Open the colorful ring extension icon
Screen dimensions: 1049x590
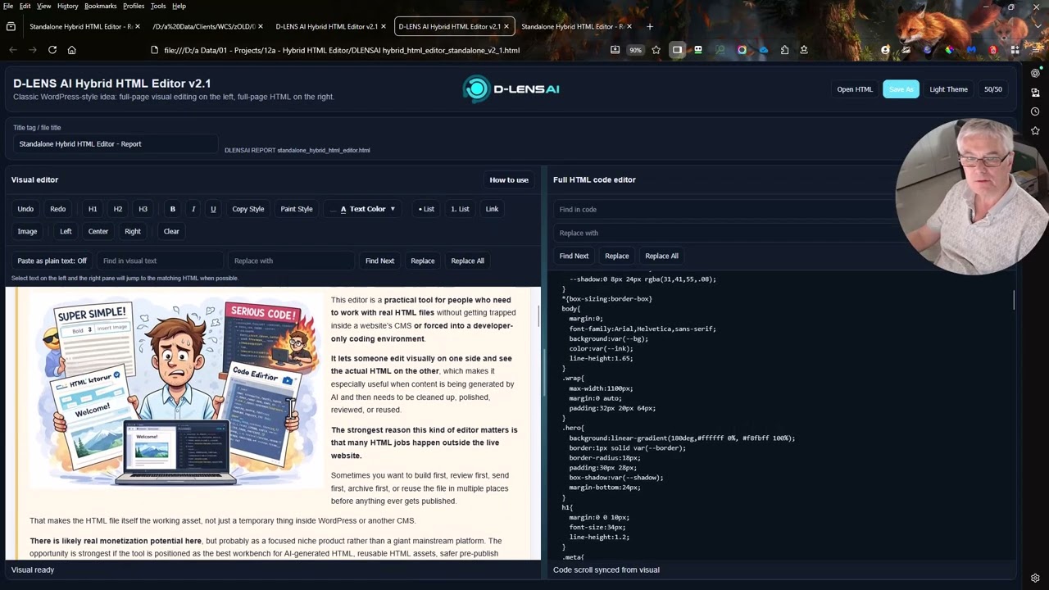(x=742, y=50)
